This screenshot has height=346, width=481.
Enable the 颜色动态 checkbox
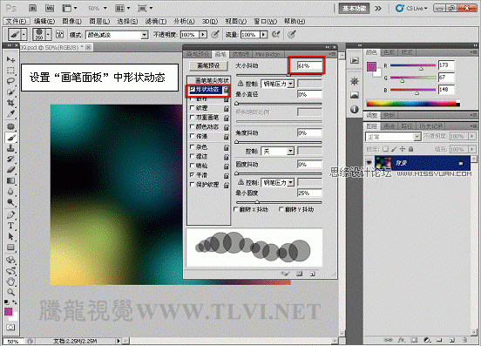pyautogui.click(x=193, y=126)
